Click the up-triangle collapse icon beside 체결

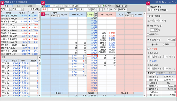(39, 57)
